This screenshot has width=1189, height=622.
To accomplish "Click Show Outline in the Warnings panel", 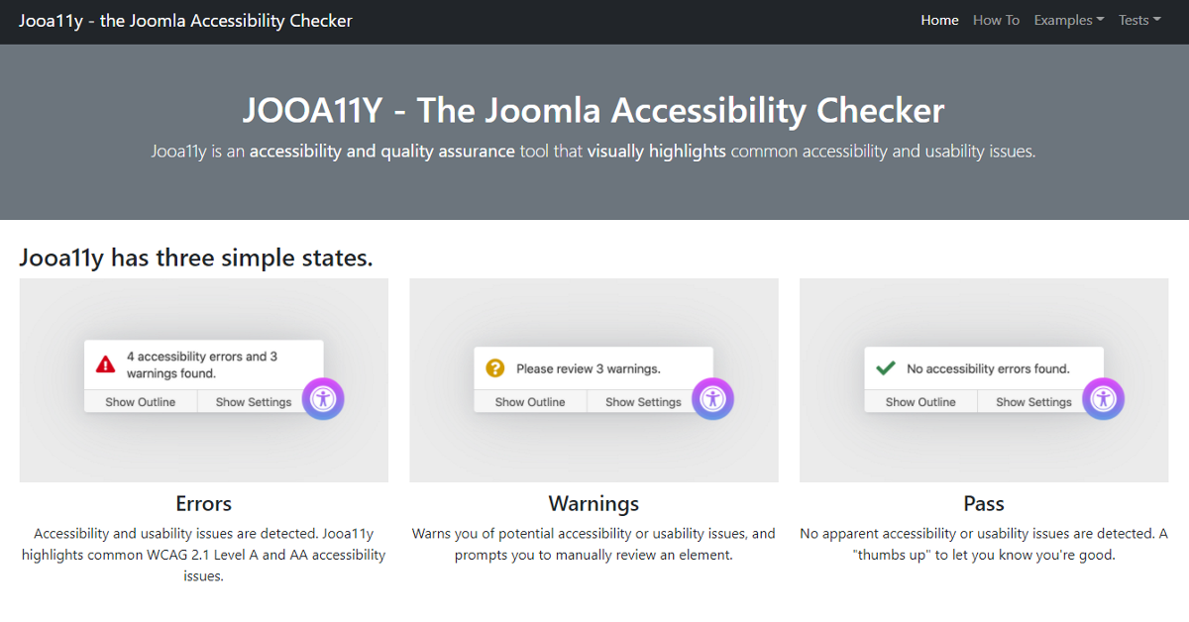I will [x=530, y=402].
